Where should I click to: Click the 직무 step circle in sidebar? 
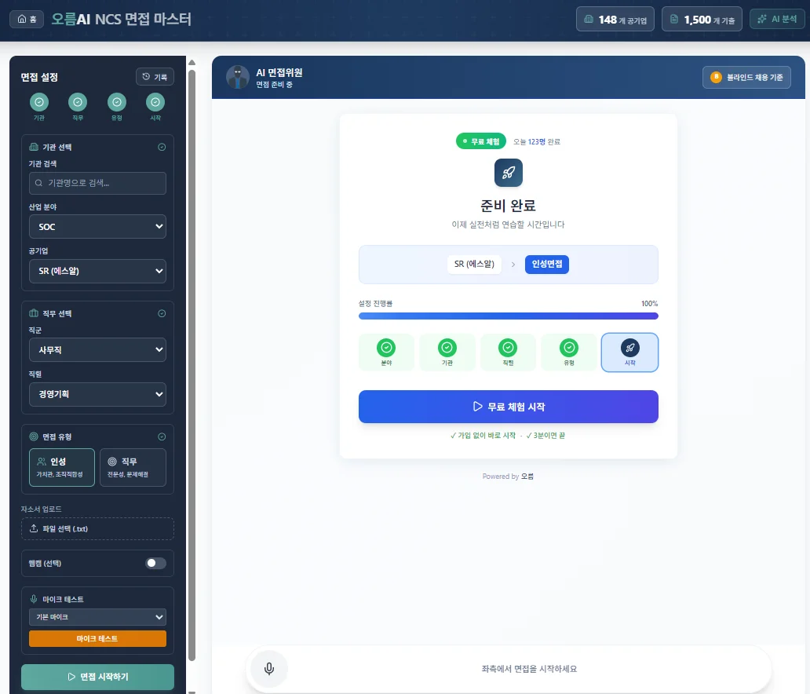[x=78, y=102]
